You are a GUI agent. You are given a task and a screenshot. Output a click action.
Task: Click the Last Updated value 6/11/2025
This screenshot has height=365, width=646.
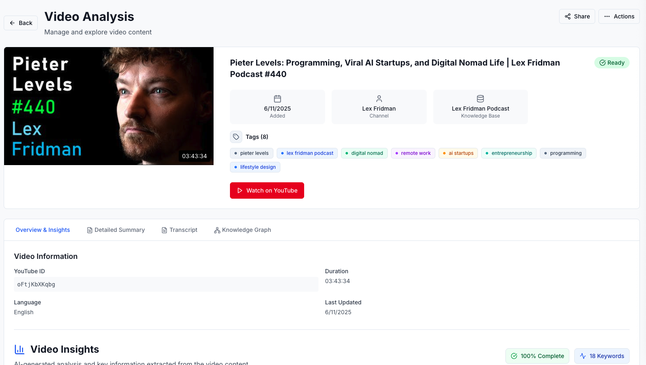pyautogui.click(x=338, y=312)
